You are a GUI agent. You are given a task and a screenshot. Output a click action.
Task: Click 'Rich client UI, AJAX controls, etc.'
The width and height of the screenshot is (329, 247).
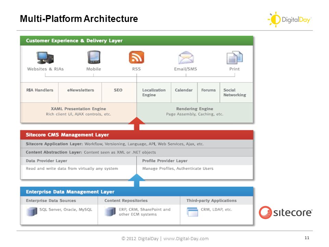[78, 114]
